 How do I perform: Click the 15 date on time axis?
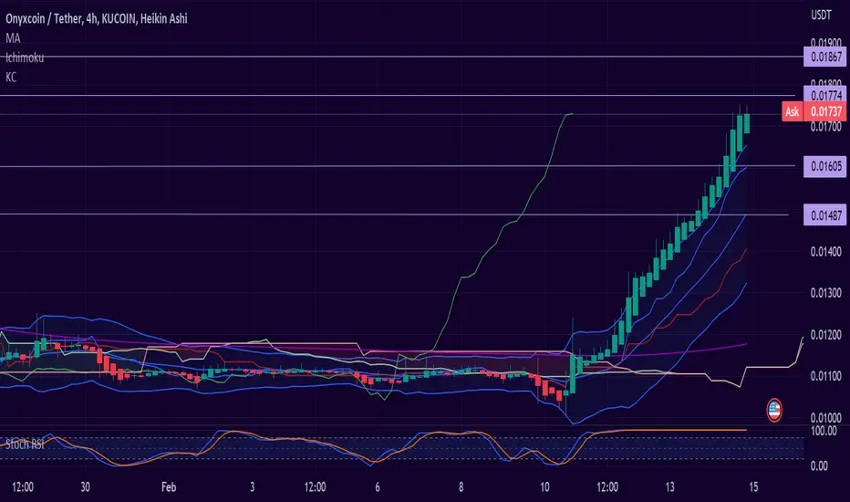[x=753, y=486]
